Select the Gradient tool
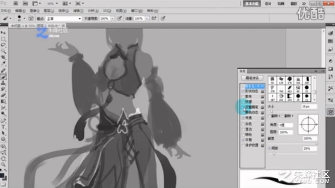Screen dimensions: 335x188 click(x=3, y=101)
